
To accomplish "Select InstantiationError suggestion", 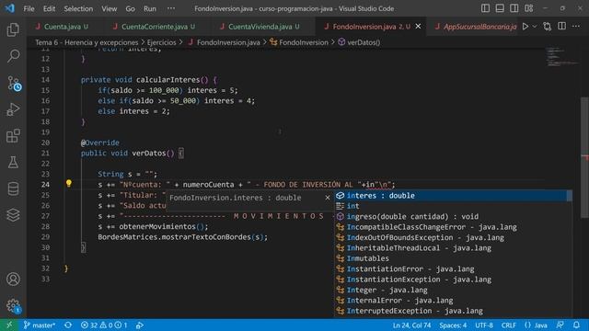I will click(x=453, y=269).
